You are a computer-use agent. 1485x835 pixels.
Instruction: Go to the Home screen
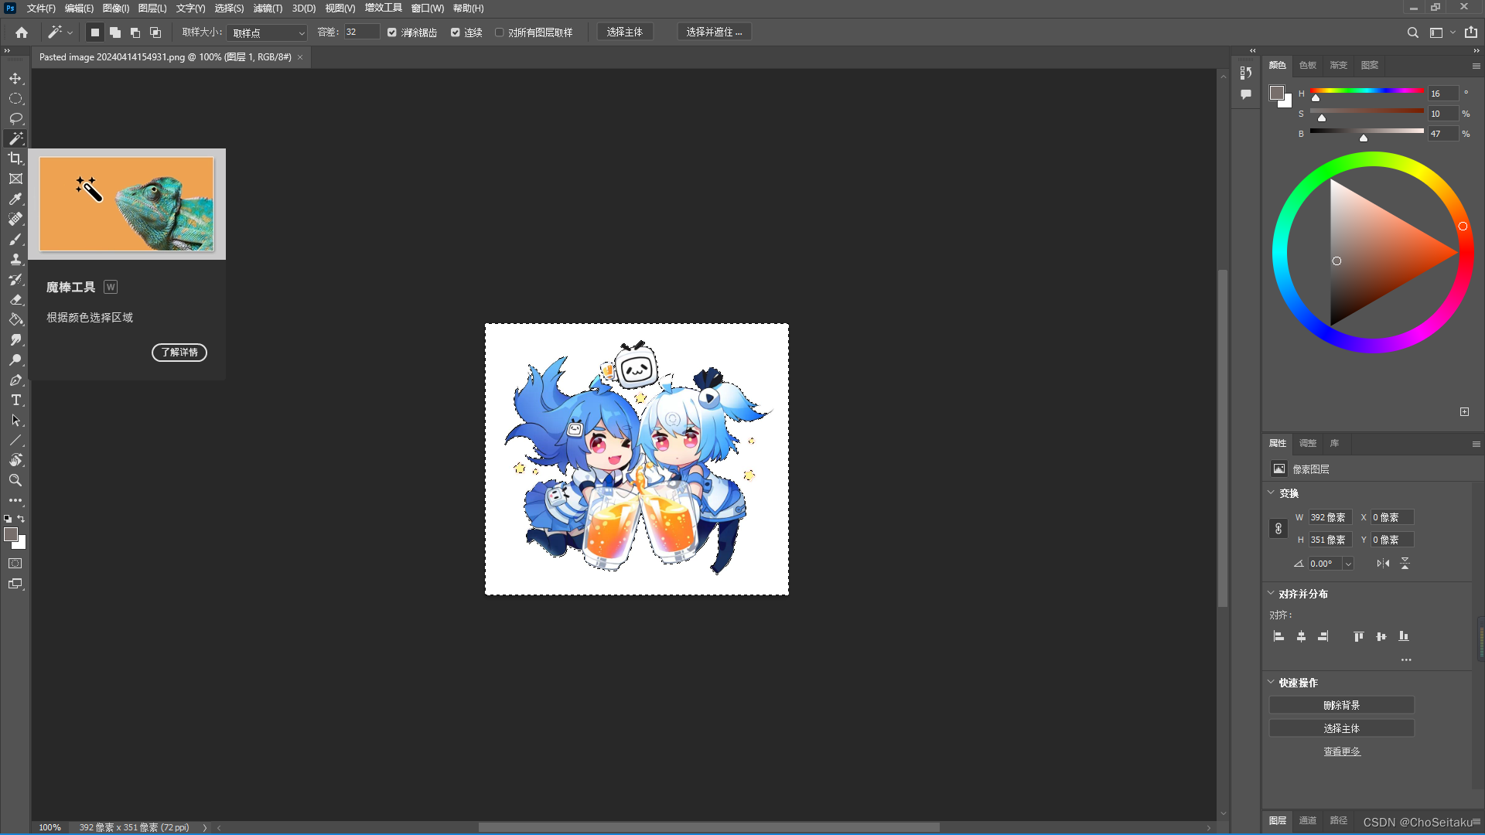click(x=22, y=32)
